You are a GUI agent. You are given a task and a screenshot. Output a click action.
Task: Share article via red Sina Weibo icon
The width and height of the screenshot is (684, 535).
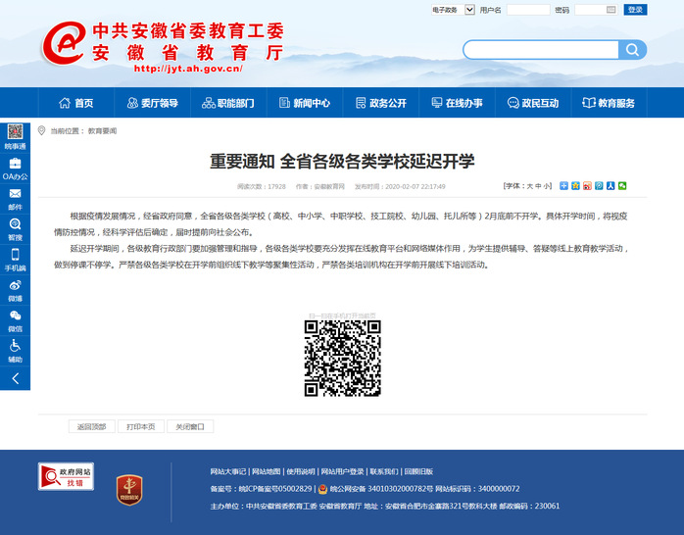pyautogui.click(x=587, y=186)
